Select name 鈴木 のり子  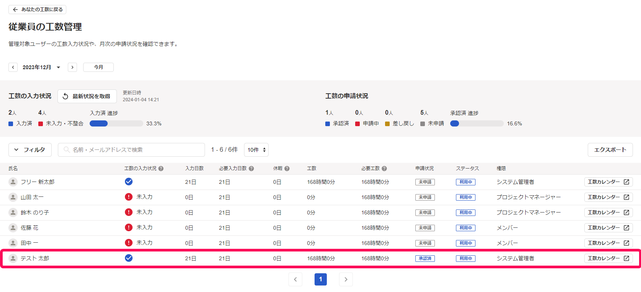(35, 213)
